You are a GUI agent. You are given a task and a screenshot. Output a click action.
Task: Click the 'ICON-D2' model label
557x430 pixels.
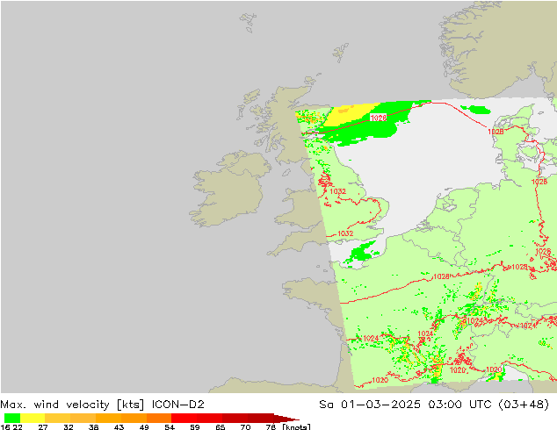pyautogui.click(x=178, y=405)
